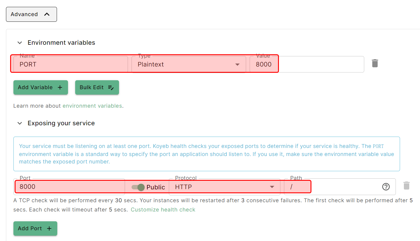Open the Customize health check link
Viewport: 420px width, 241px height.
click(x=163, y=210)
